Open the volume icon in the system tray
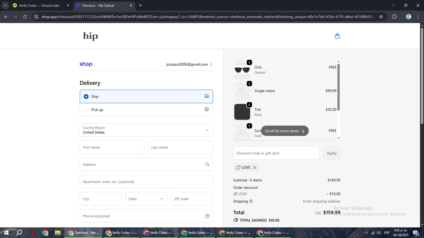Viewport: 424px width, 238px height. pyautogui.click(x=379, y=233)
